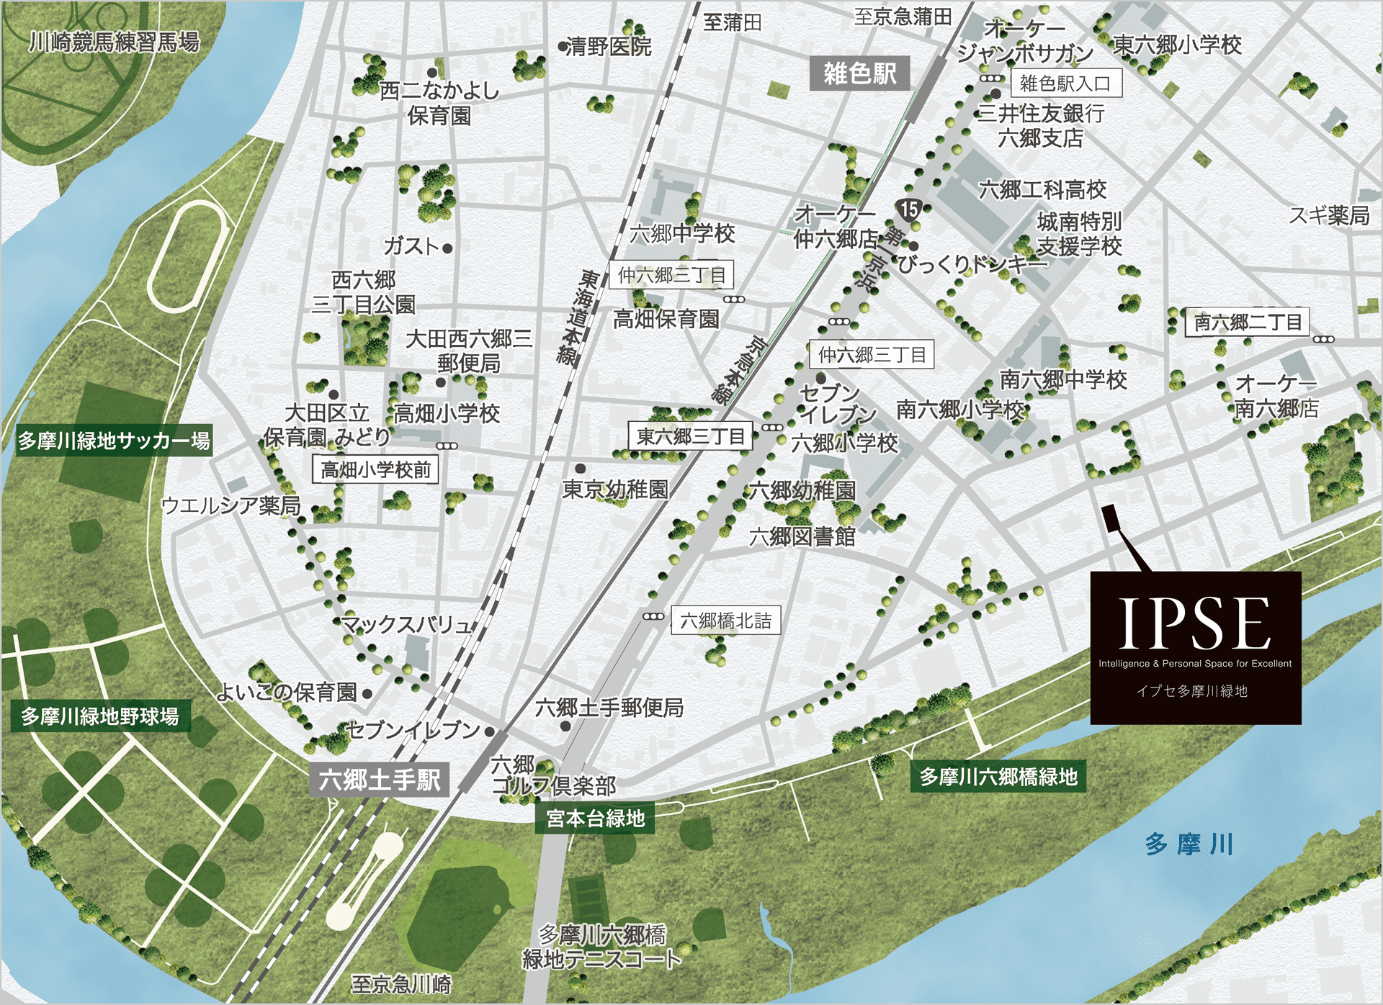
Task: Click the 多摩川 river name
Action: pos(1189,844)
